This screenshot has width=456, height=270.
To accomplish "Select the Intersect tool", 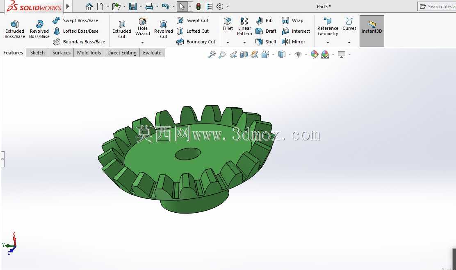I will coord(296,31).
